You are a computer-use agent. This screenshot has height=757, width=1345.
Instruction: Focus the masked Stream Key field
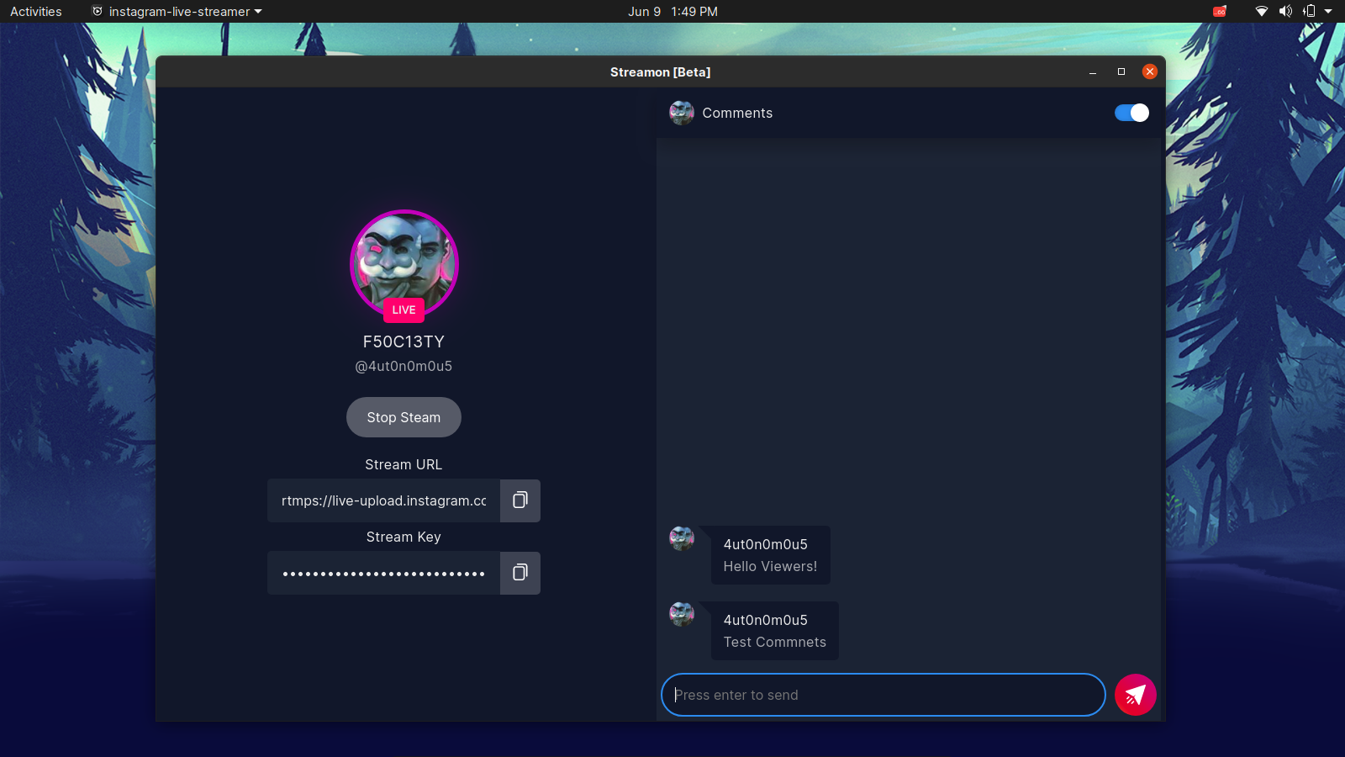pos(384,573)
